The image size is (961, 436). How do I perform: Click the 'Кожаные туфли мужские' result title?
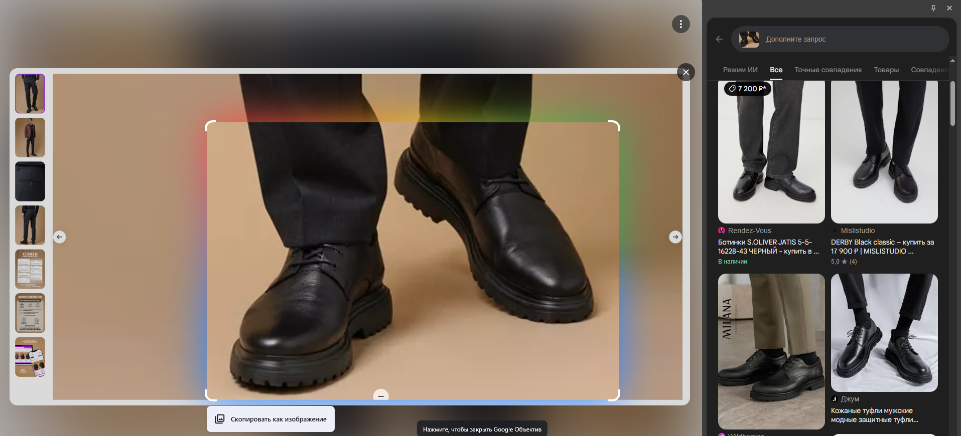[875, 415]
